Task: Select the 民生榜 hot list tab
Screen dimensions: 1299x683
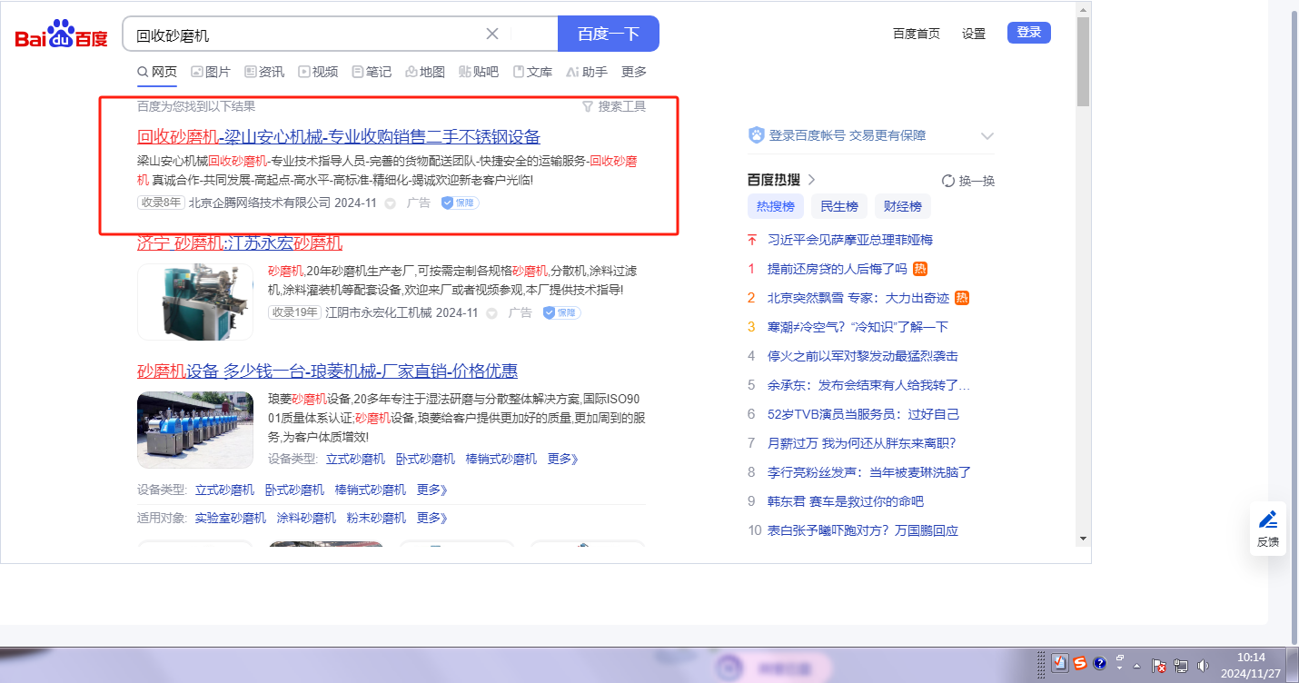Action: [x=839, y=206]
